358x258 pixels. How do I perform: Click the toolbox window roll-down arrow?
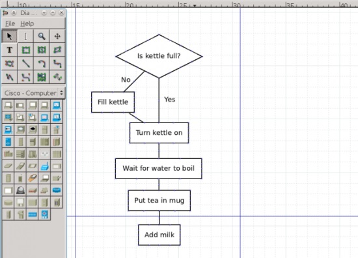pyautogui.click(x=44, y=13)
